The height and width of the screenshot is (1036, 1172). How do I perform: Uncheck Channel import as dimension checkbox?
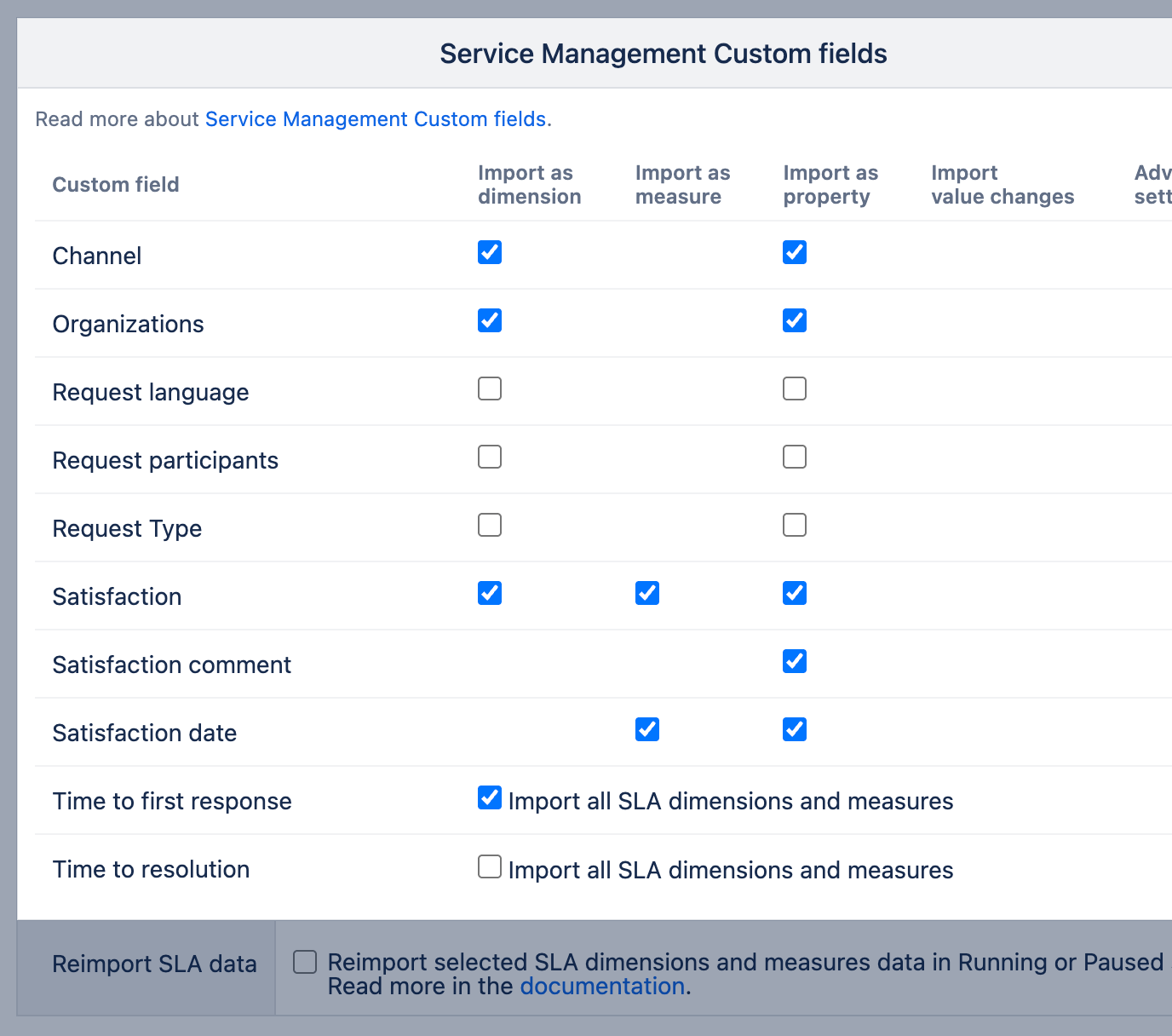[x=490, y=252]
